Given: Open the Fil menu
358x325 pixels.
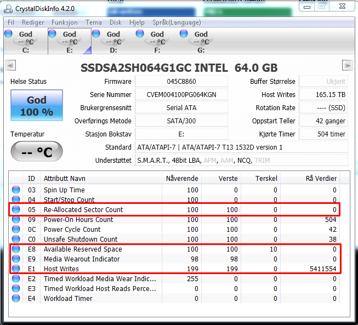Looking at the screenshot, I should click(11, 22).
